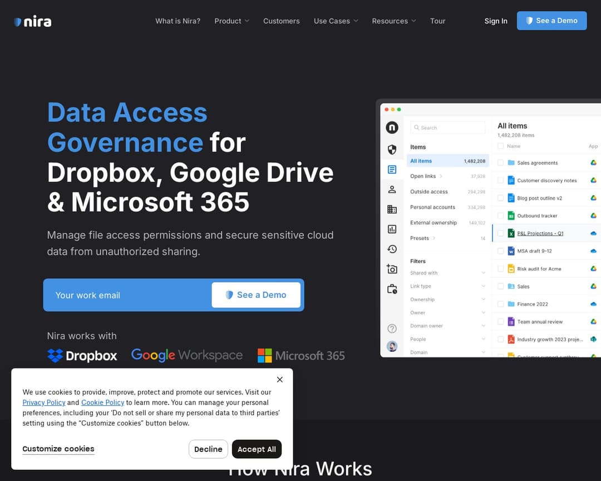Image resolution: width=601 pixels, height=481 pixels.
Task: Open the user avatar in sidebar
Action: click(x=392, y=346)
